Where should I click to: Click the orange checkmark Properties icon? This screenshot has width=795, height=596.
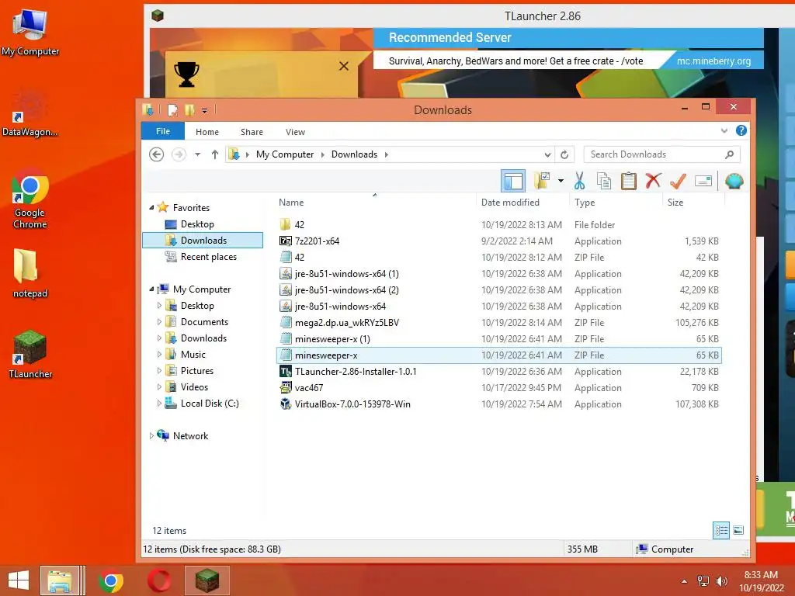coord(678,180)
